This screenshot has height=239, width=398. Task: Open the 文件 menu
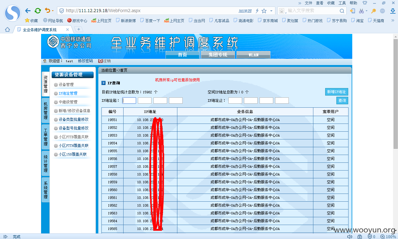[308, 3]
